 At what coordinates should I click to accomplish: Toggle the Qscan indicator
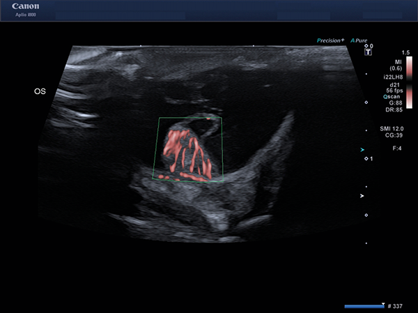[392, 97]
